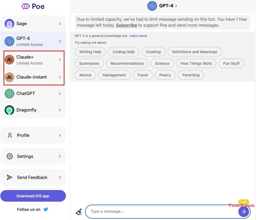Click the Send Feedback paper plane icon
The height and width of the screenshot is (220, 258).
point(9,177)
